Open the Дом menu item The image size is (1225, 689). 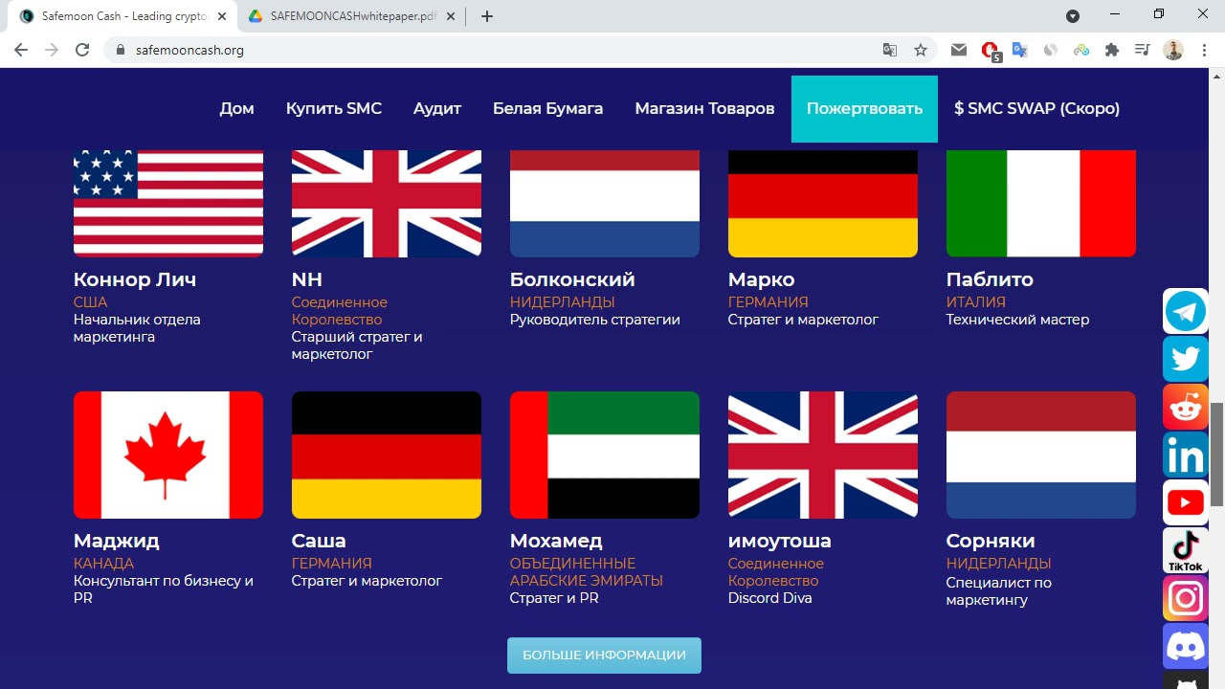tap(236, 108)
